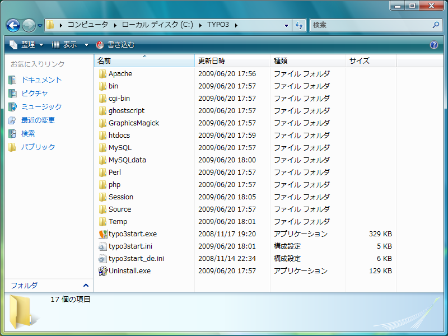Click the 書き込む burn button
Screen dimensions: 448x336
pos(115,45)
